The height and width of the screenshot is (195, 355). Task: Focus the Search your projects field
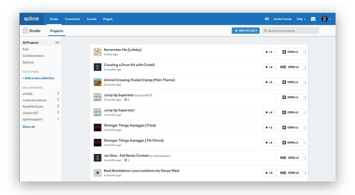[x=290, y=30]
